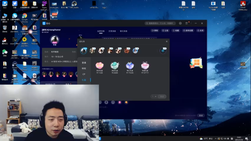Open the logo file on desktop
Viewport: 251px width, 141px height.
tap(104, 5)
